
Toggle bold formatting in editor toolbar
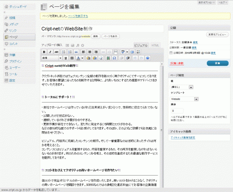coord(44,52)
